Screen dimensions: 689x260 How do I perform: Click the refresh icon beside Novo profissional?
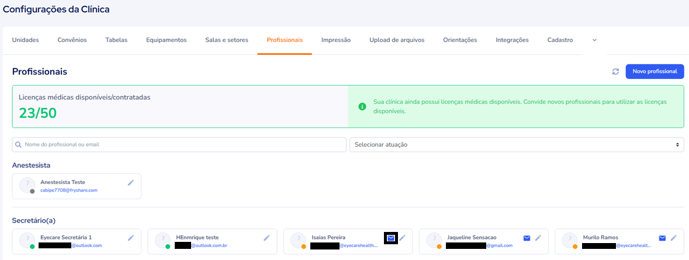click(x=615, y=72)
